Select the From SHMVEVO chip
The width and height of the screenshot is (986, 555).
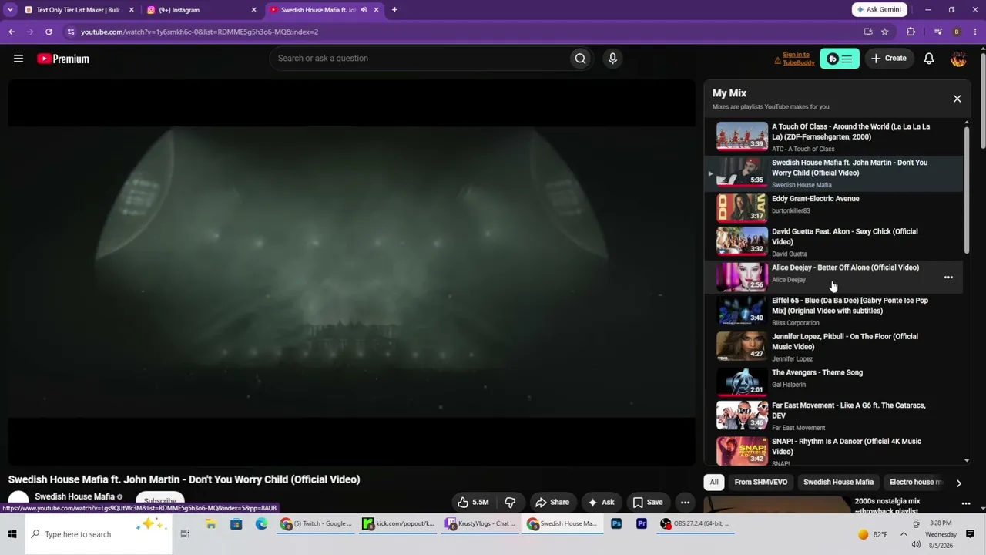click(761, 483)
